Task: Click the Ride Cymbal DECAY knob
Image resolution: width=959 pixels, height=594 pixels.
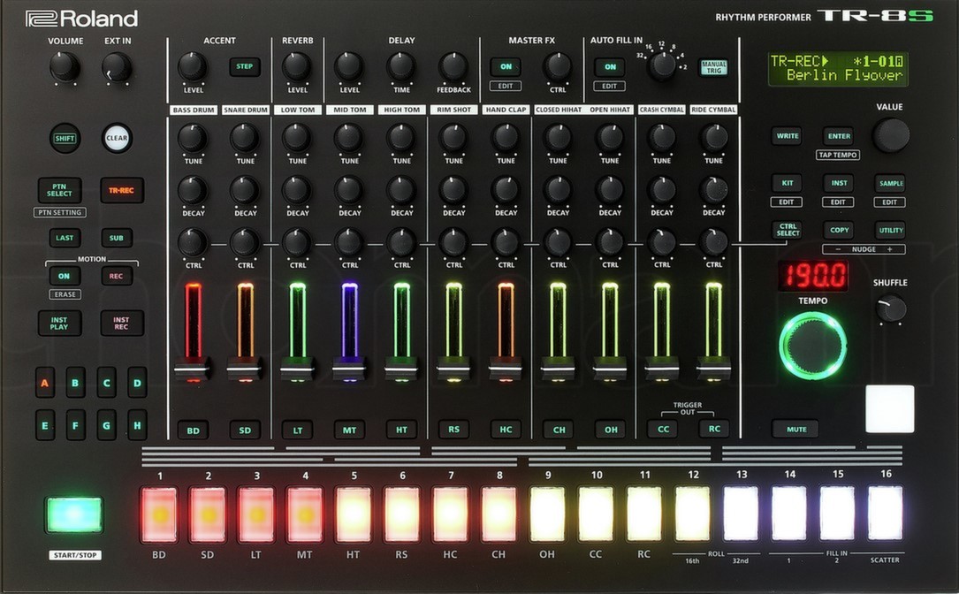Action: click(714, 190)
